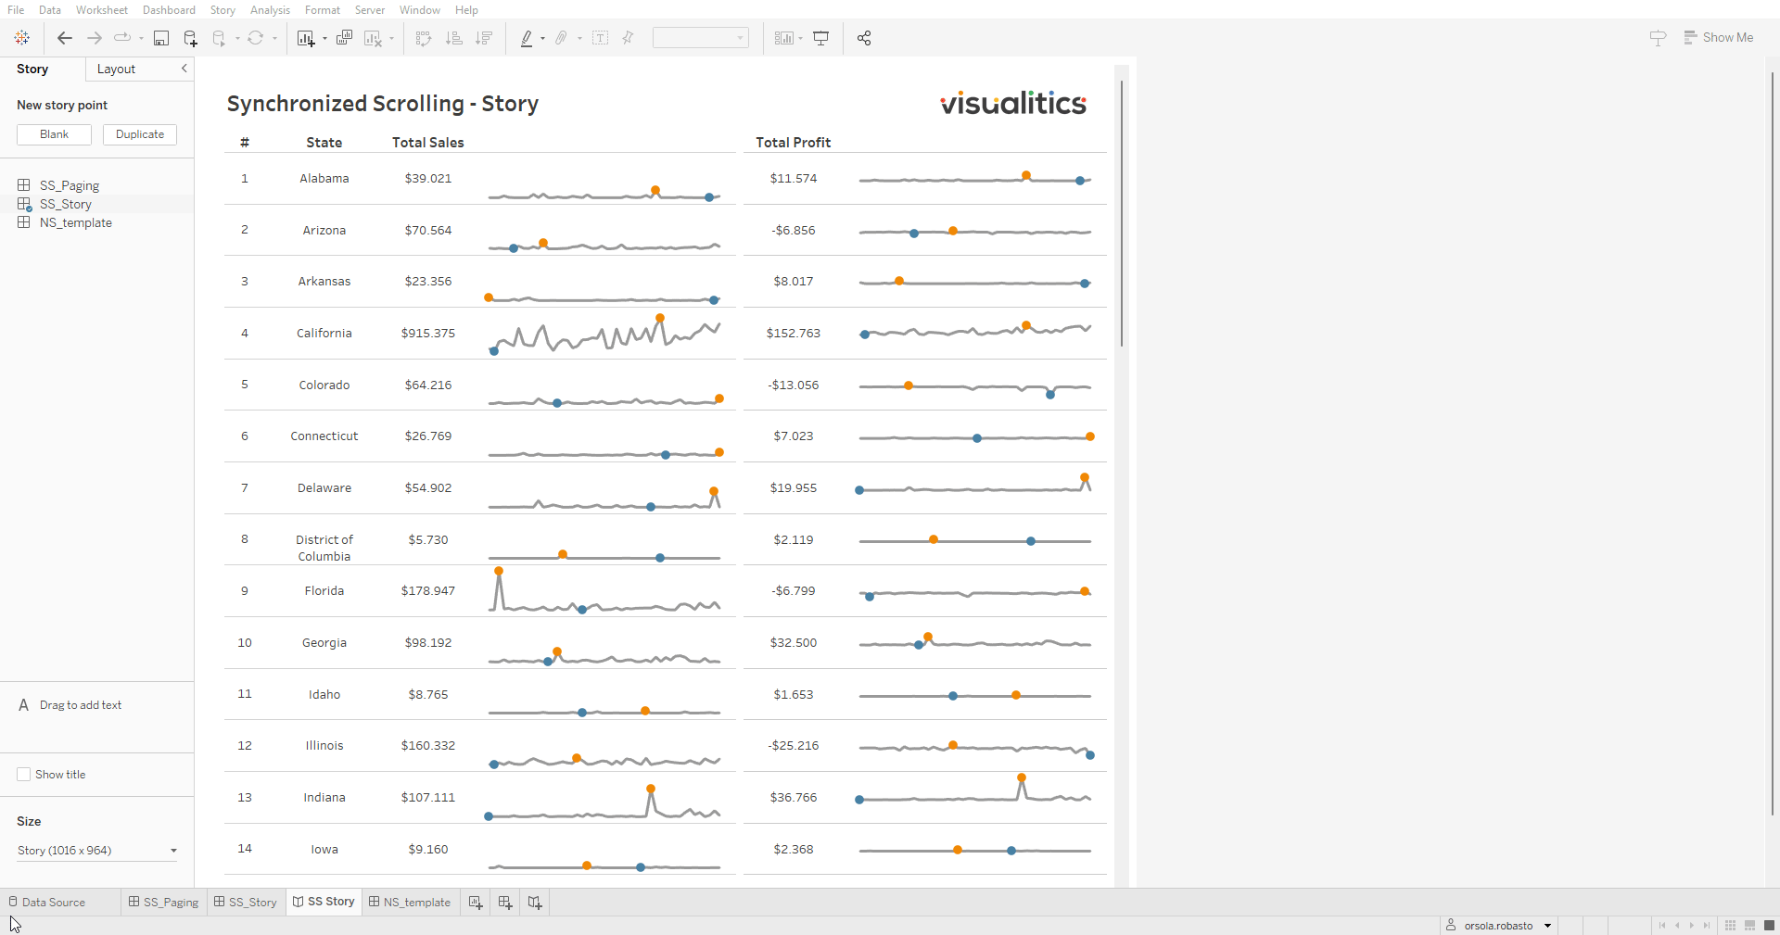This screenshot has width=1780, height=935.
Task: Open the empty Fit combo box in toolbar
Action: point(700,38)
